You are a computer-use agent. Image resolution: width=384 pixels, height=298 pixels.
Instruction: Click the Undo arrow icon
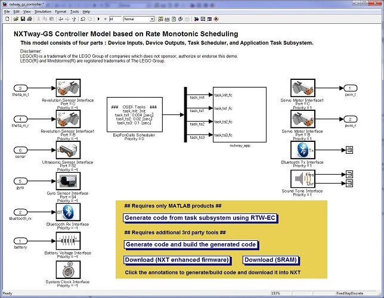coord(83,18)
